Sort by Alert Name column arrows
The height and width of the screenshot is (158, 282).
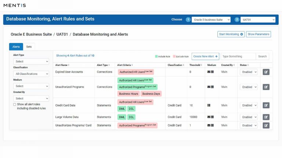point(69,65)
